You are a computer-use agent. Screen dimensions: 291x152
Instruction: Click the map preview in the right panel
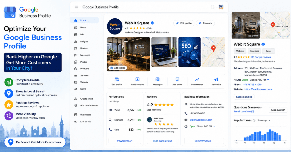275,25
